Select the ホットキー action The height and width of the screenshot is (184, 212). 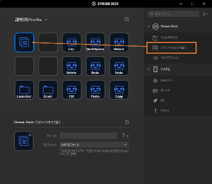(x=178, y=90)
